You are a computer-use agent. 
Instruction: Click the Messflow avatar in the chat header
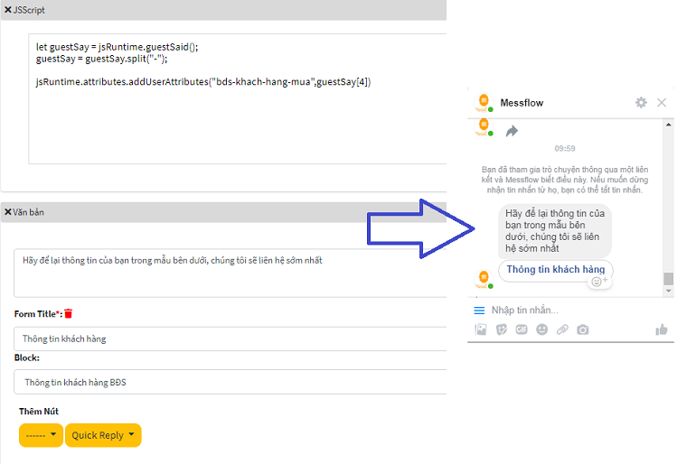484,103
